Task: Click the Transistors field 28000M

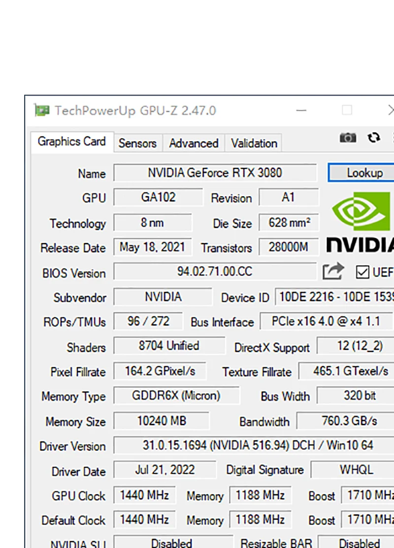Action: [x=289, y=247]
